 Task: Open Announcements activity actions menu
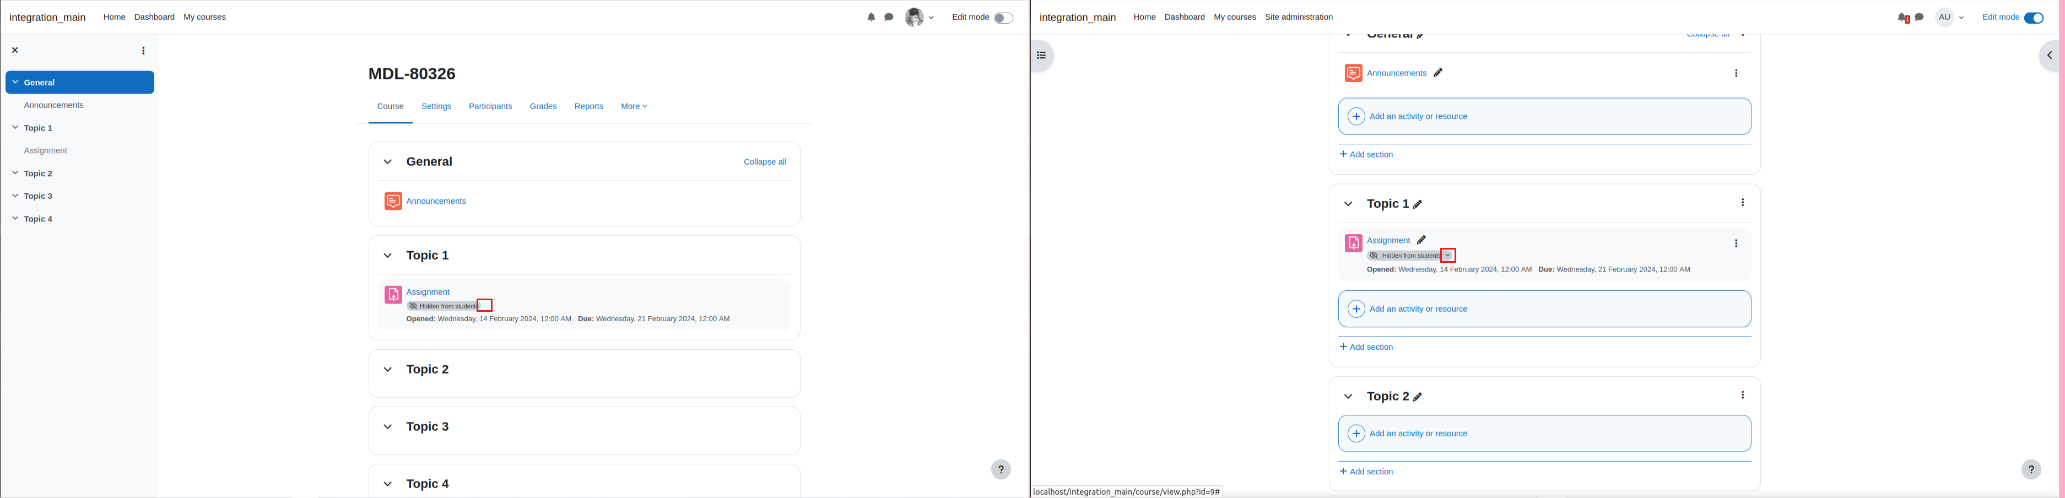1736,74
